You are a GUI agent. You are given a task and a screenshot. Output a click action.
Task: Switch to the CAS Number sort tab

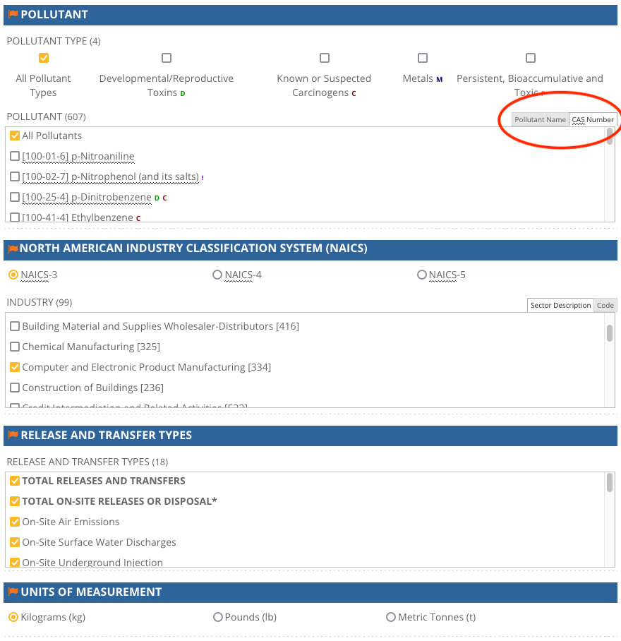coord(593,120)
